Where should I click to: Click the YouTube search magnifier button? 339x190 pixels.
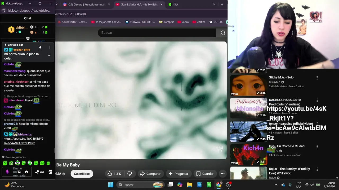[x=223, y=33]
